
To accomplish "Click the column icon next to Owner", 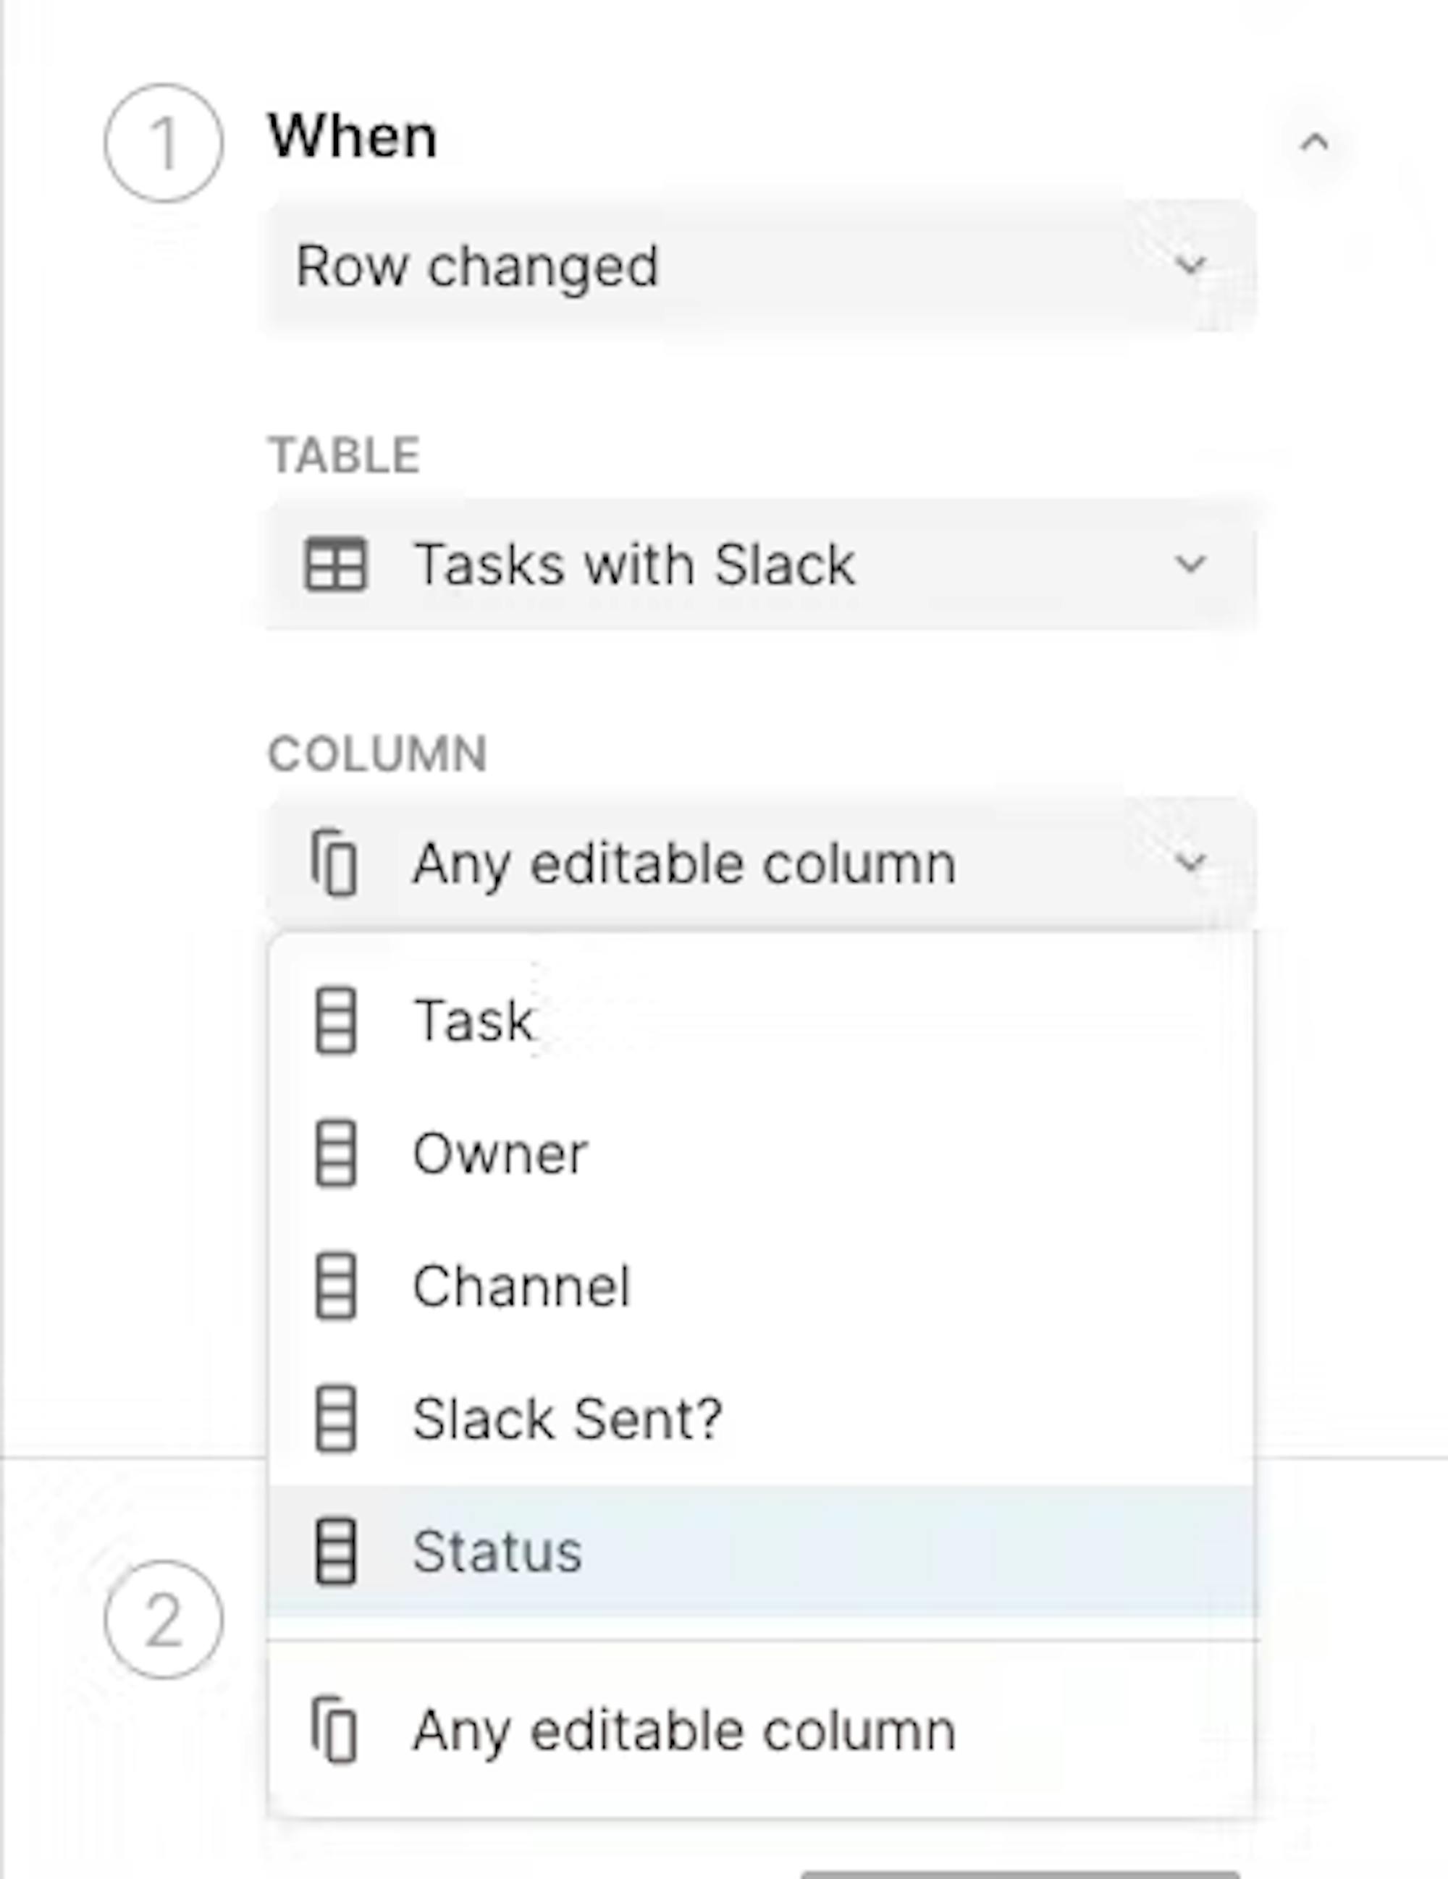I will point(335,1154).
